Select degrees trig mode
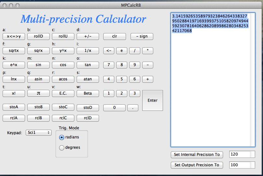This screenshot has width=263, height=176. click(x=62, y=148)
